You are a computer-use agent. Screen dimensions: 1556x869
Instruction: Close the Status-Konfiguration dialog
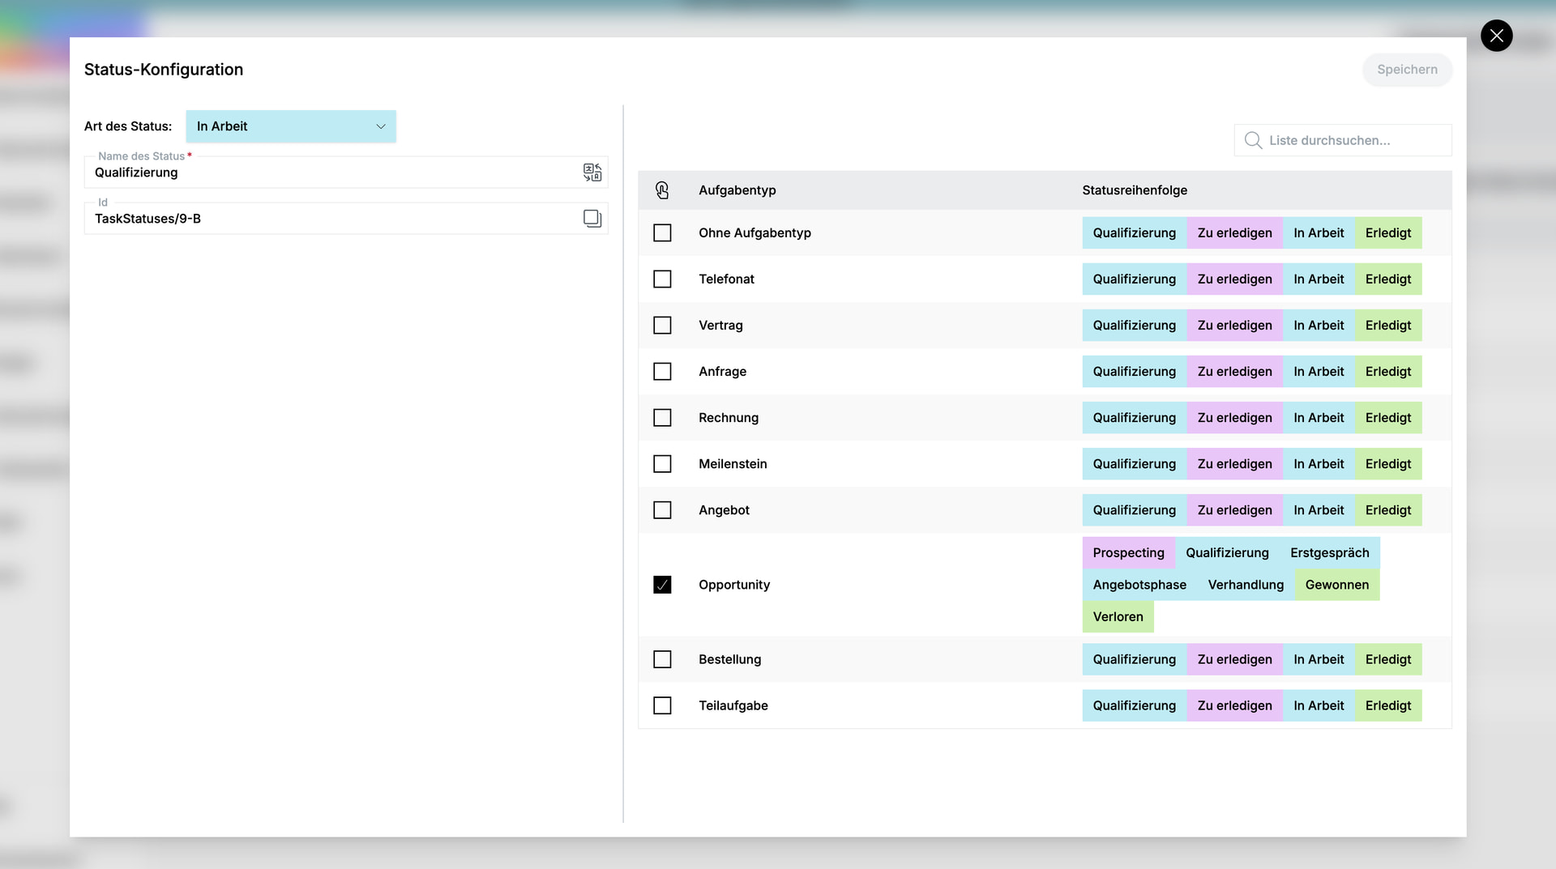1496,36
